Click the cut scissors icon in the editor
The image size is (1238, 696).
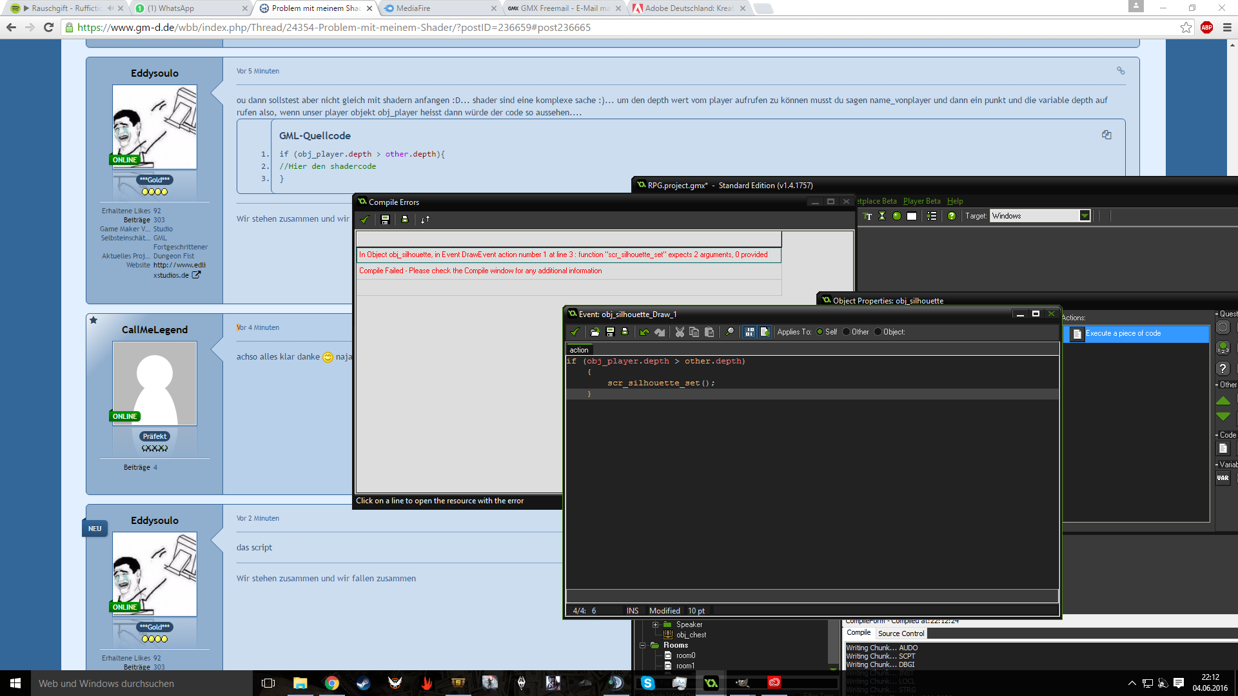679,332
